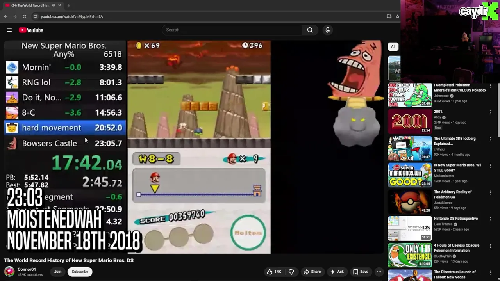Focus the YouTube search field

[232, 30]
